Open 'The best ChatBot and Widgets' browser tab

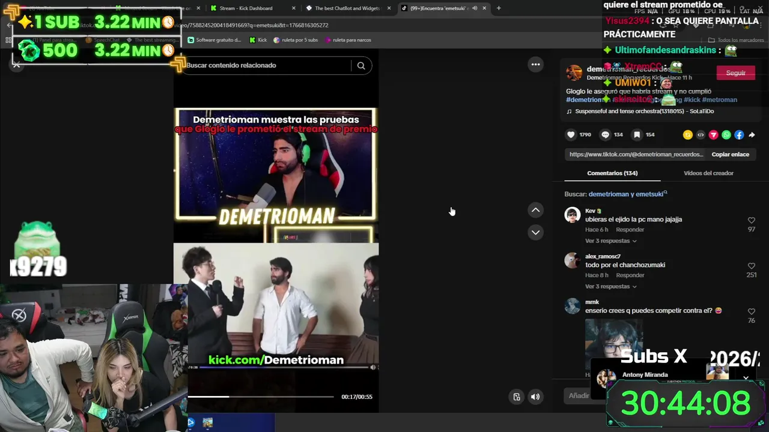(x=347, y=8)
